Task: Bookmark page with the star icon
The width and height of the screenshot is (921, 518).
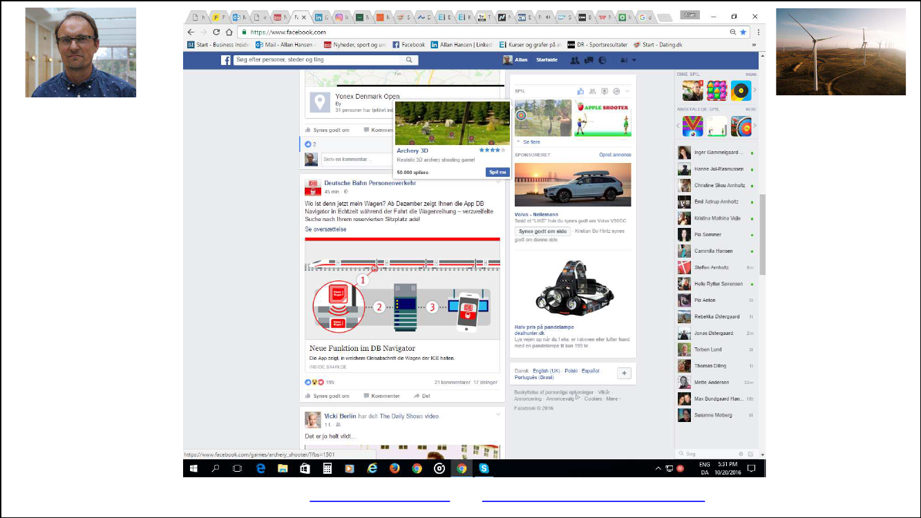Action: click(x=743, y=32)
